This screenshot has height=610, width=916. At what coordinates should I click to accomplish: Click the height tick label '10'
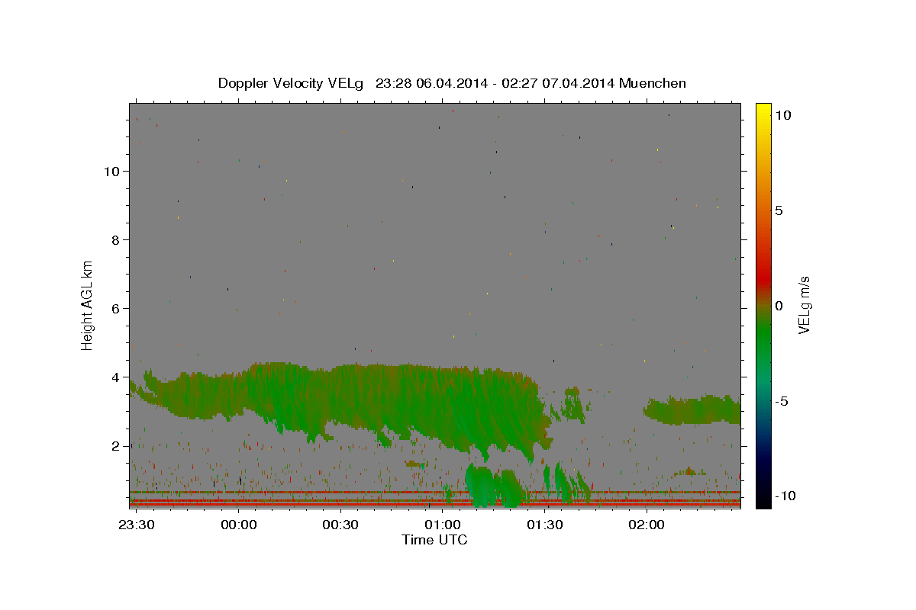pos(111,171)
